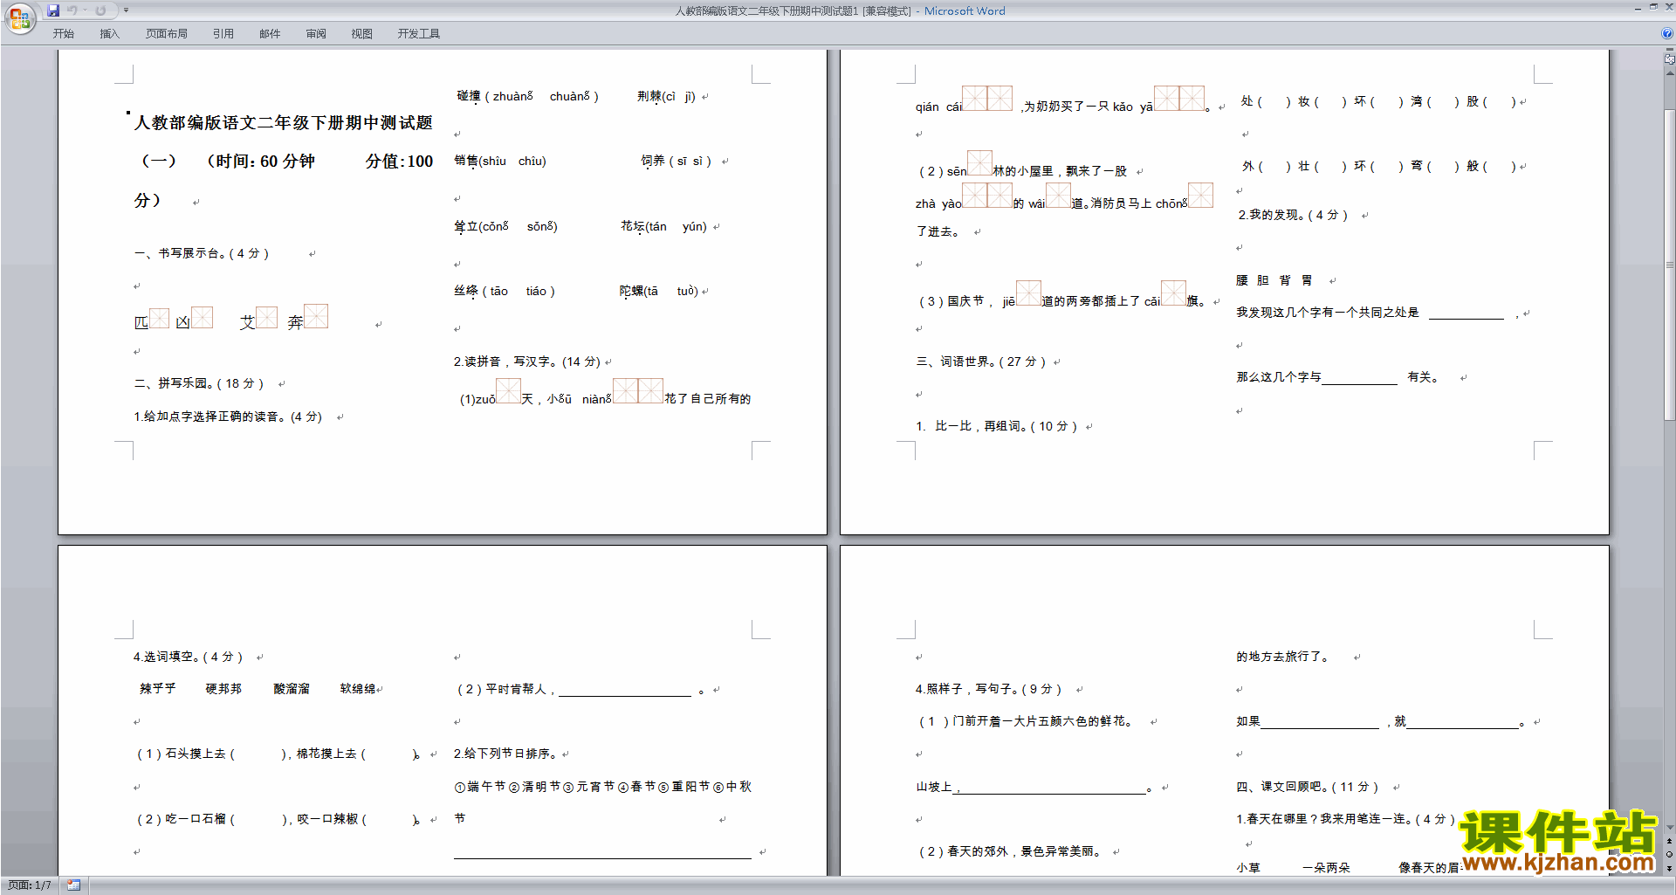1676x895 pixels.
Task: Open the 邮件 ribbon tab
Action: tap(270, 34)
